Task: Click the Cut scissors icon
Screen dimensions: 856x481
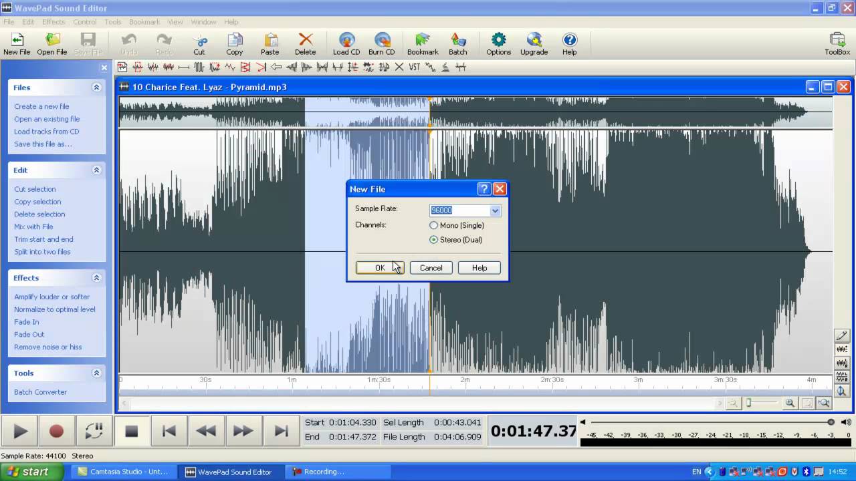Action: [199, 44]
